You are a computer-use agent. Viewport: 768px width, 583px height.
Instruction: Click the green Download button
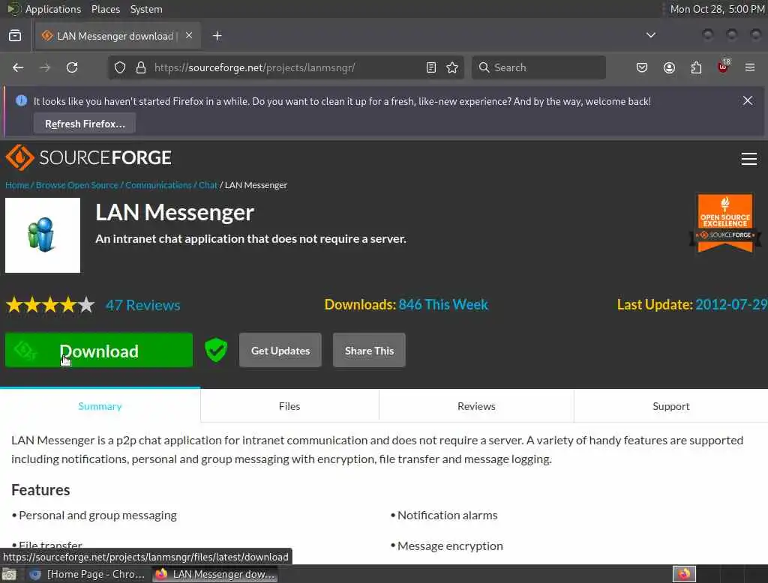pos(99,350)
